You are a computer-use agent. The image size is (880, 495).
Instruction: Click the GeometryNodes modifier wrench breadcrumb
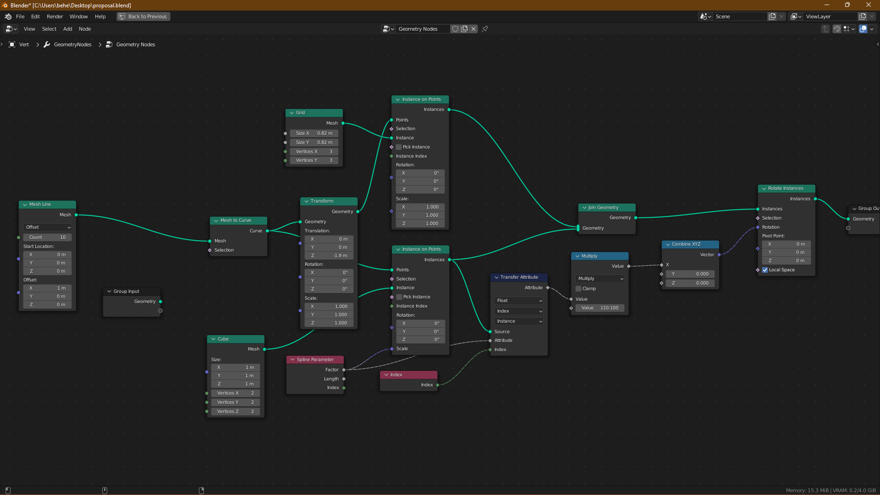point(47,44)
